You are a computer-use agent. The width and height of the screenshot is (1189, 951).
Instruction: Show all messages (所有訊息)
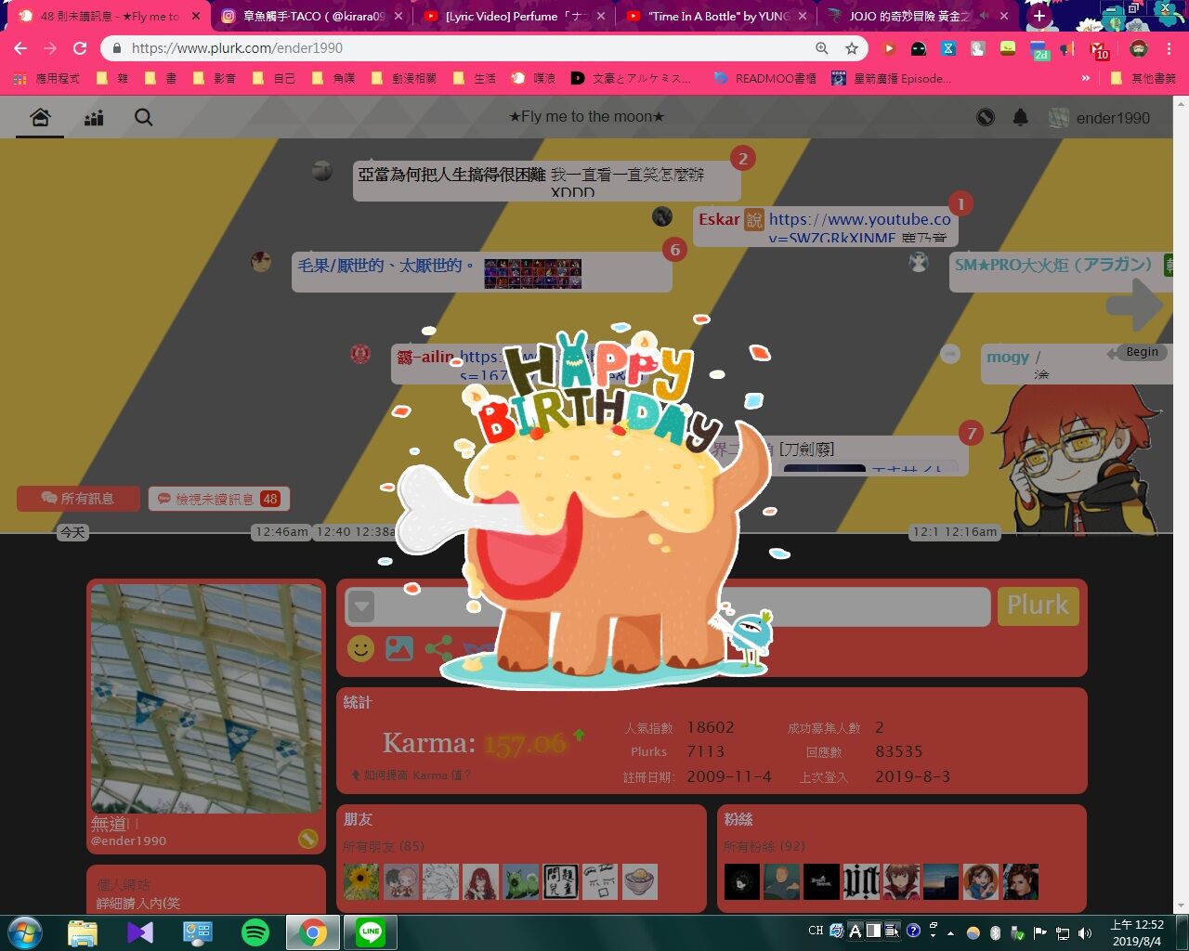[x=78, y=499]
